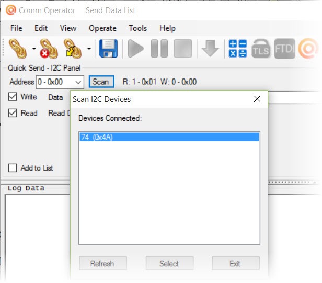Viewport: 322px width, 283px height.
Task: Open the View menu
Action: point(68,28)
